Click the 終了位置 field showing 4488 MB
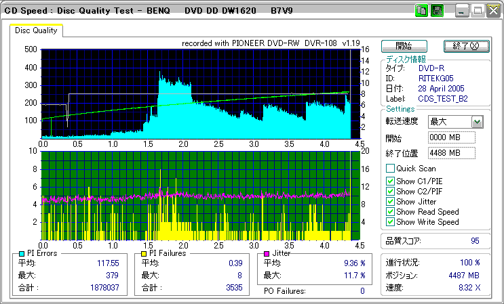504x304 pixels. click(451, 153)
